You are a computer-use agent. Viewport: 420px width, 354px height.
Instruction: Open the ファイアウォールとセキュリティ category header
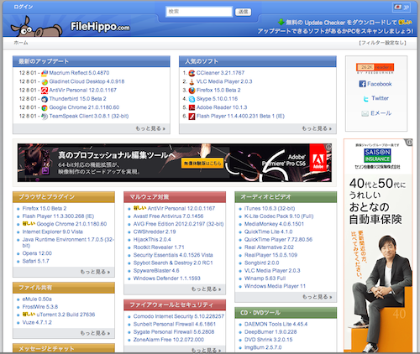(x=175, y=305)
